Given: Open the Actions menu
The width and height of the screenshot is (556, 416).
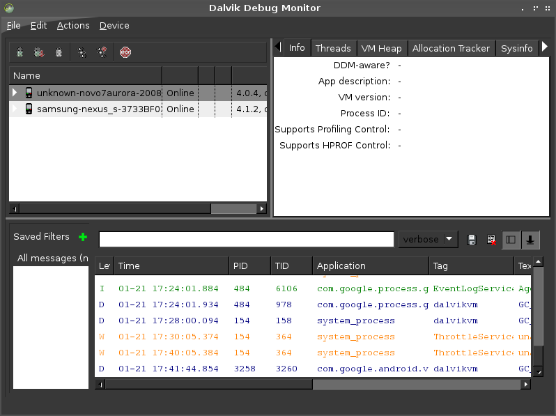Looking at the screenshot, I should (x=73, y=26).
